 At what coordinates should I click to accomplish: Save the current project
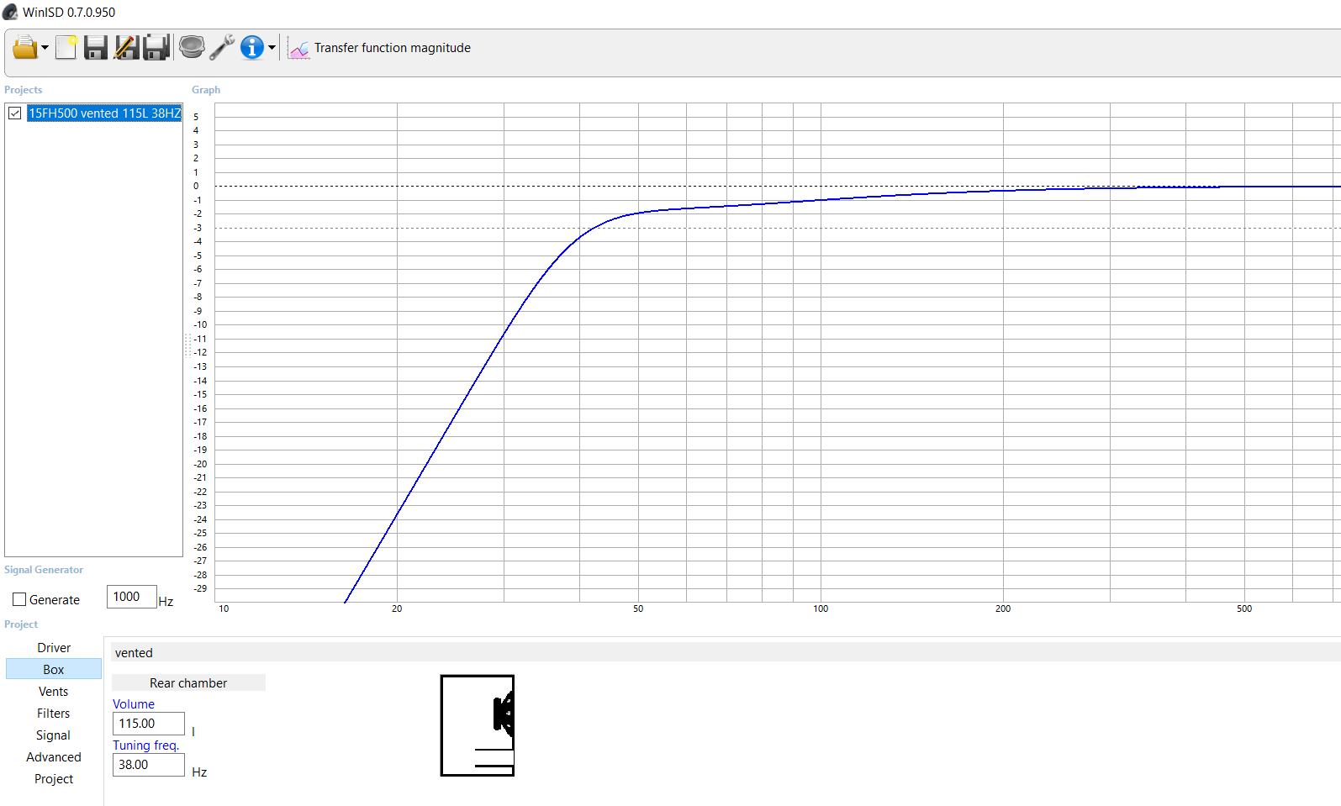[96, 48]
